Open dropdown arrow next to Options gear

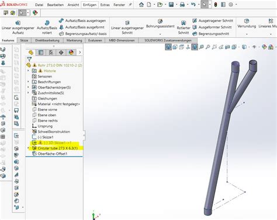pyautogui.click(x=236, y=5)
